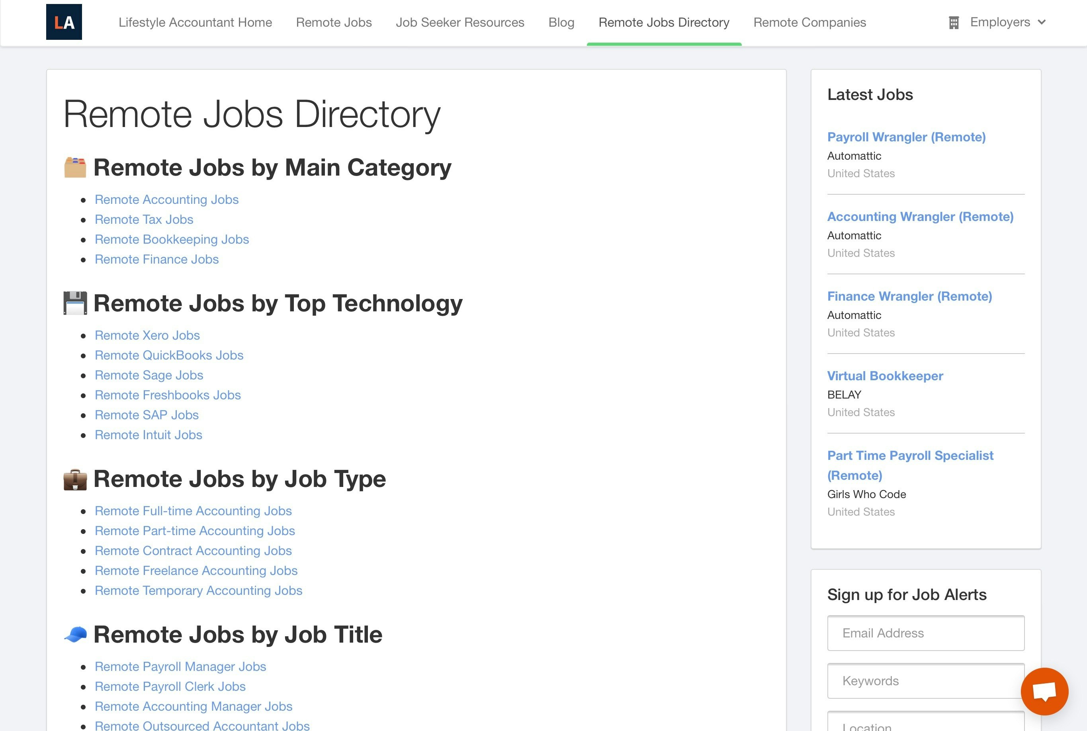Open Remote Freshbooks Jobs link
Viewport: 1087px width, 731px height.
tap(167, 395)
